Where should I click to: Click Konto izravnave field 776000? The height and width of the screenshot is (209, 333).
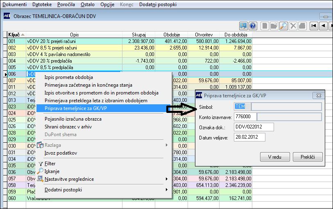(x=245, y=117)
